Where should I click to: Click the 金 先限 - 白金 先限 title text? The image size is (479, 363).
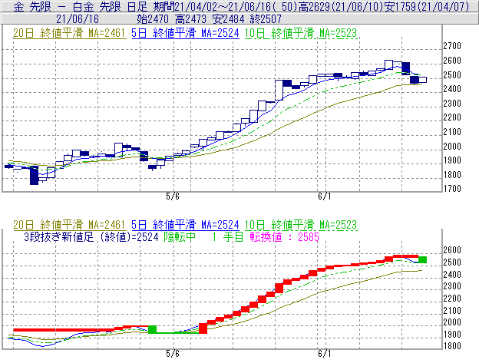(80, 6)
